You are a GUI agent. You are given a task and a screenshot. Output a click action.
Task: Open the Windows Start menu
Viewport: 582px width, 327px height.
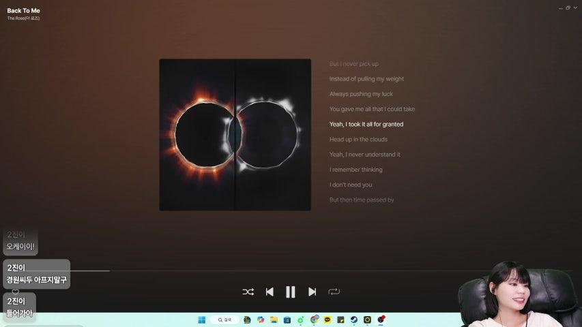coord(201,320)
